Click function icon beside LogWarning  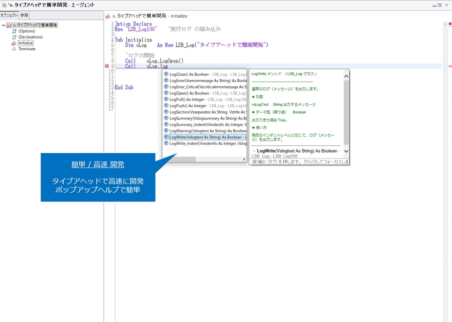point(166,131)
